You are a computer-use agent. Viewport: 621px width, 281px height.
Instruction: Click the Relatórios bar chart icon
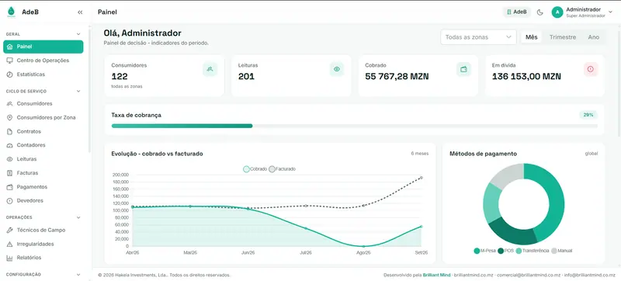10,258
